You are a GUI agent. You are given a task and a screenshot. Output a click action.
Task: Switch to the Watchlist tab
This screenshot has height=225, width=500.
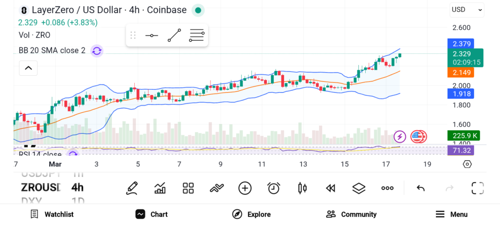pyautogui.click(x=52, y=214)
